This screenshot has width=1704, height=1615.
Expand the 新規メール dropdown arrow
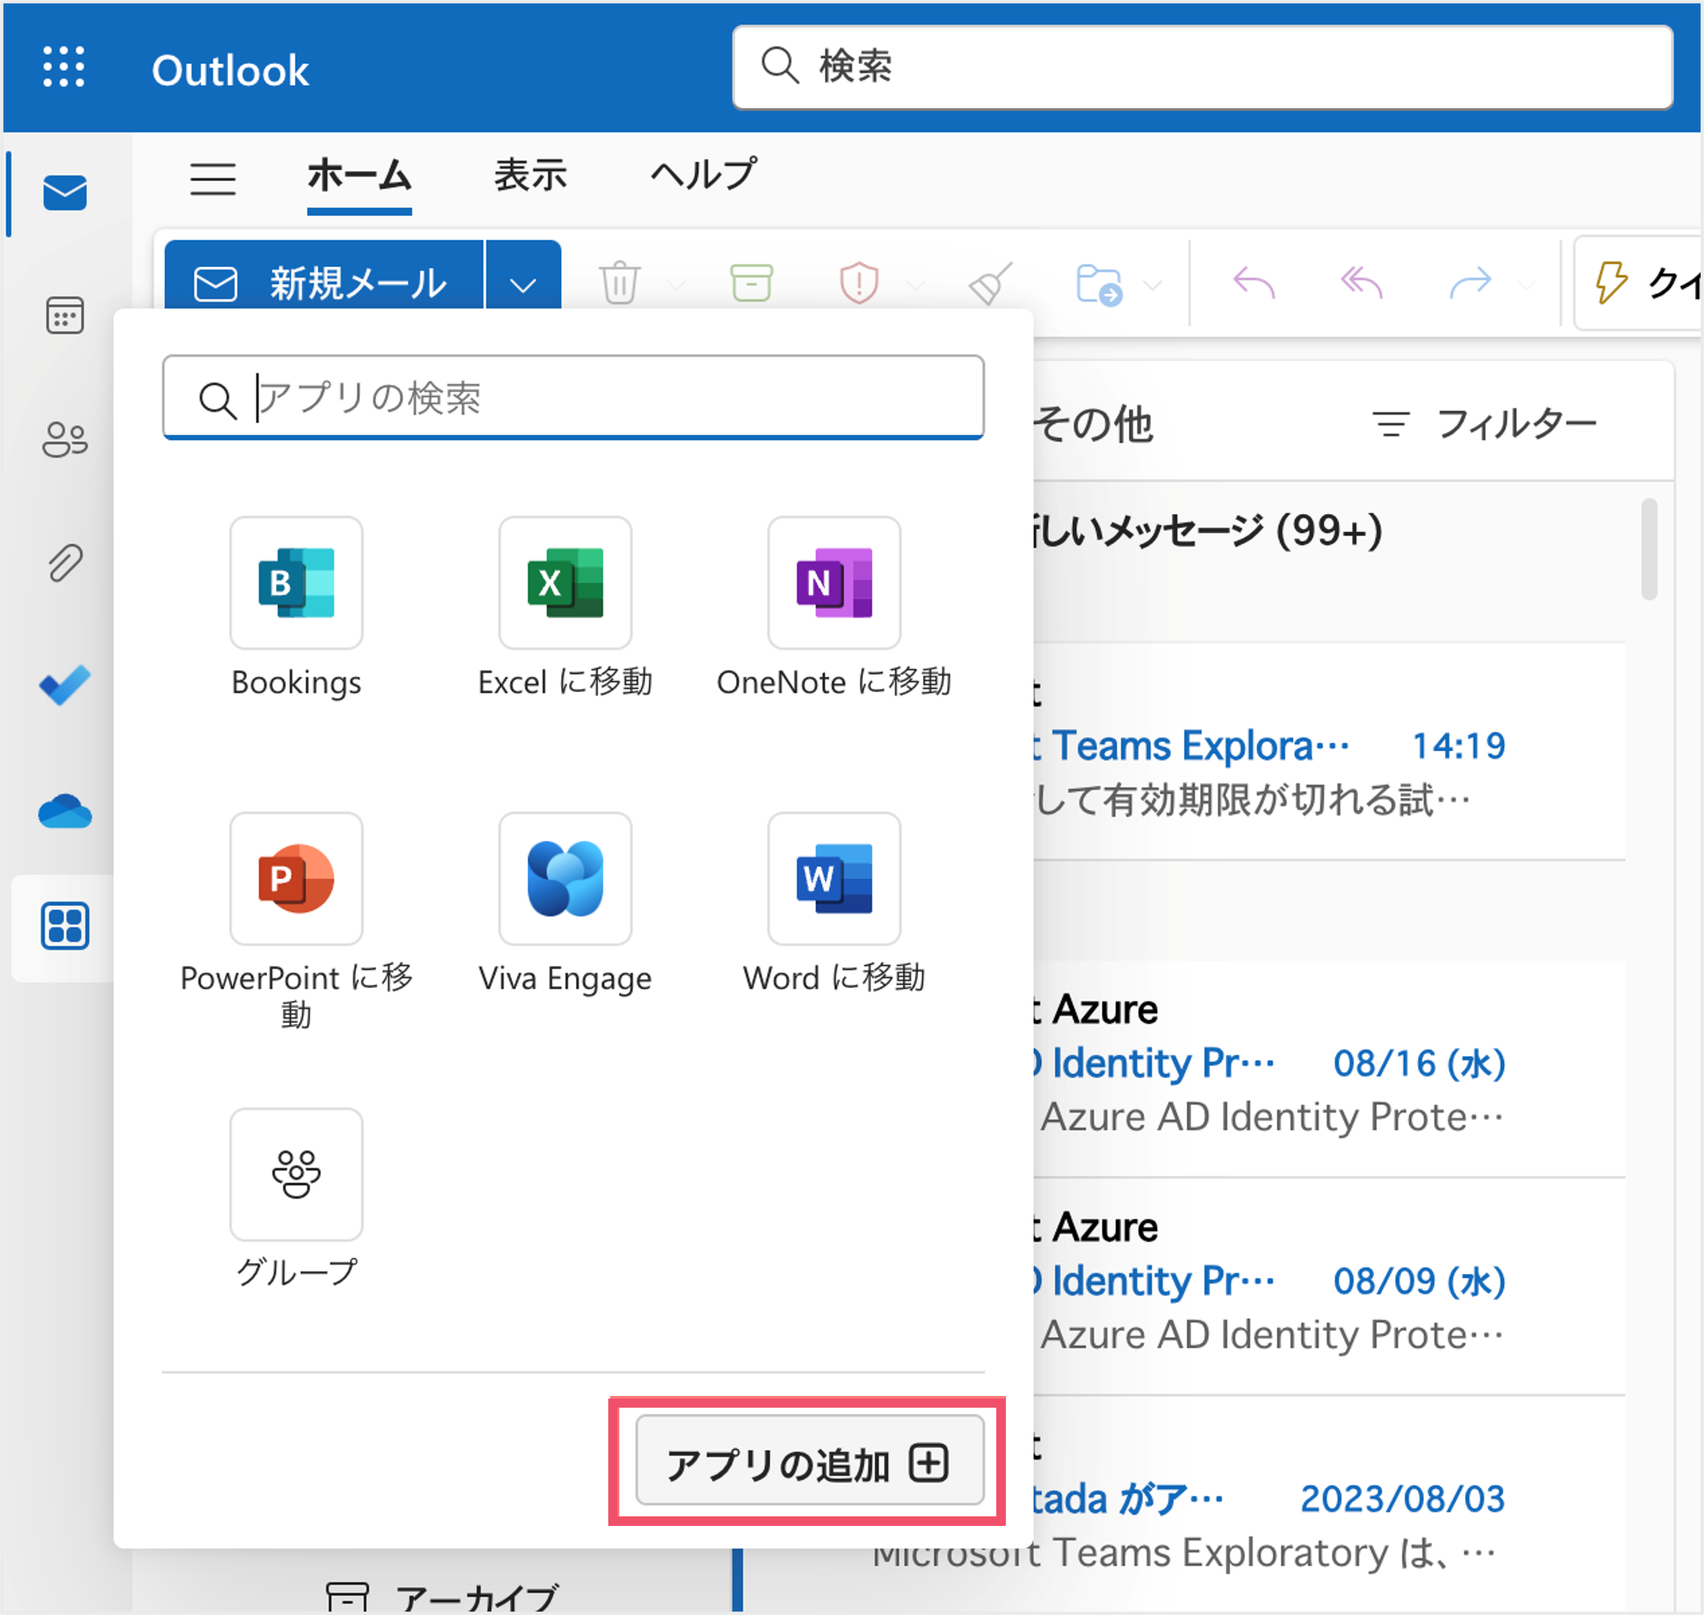pos(524,283)
